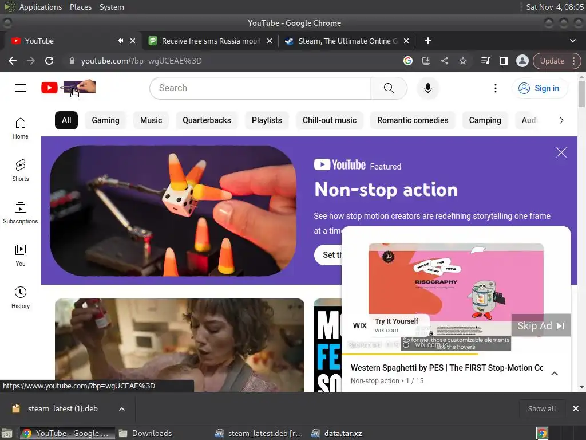Select the Playlists chip

[x=267, y=120]
